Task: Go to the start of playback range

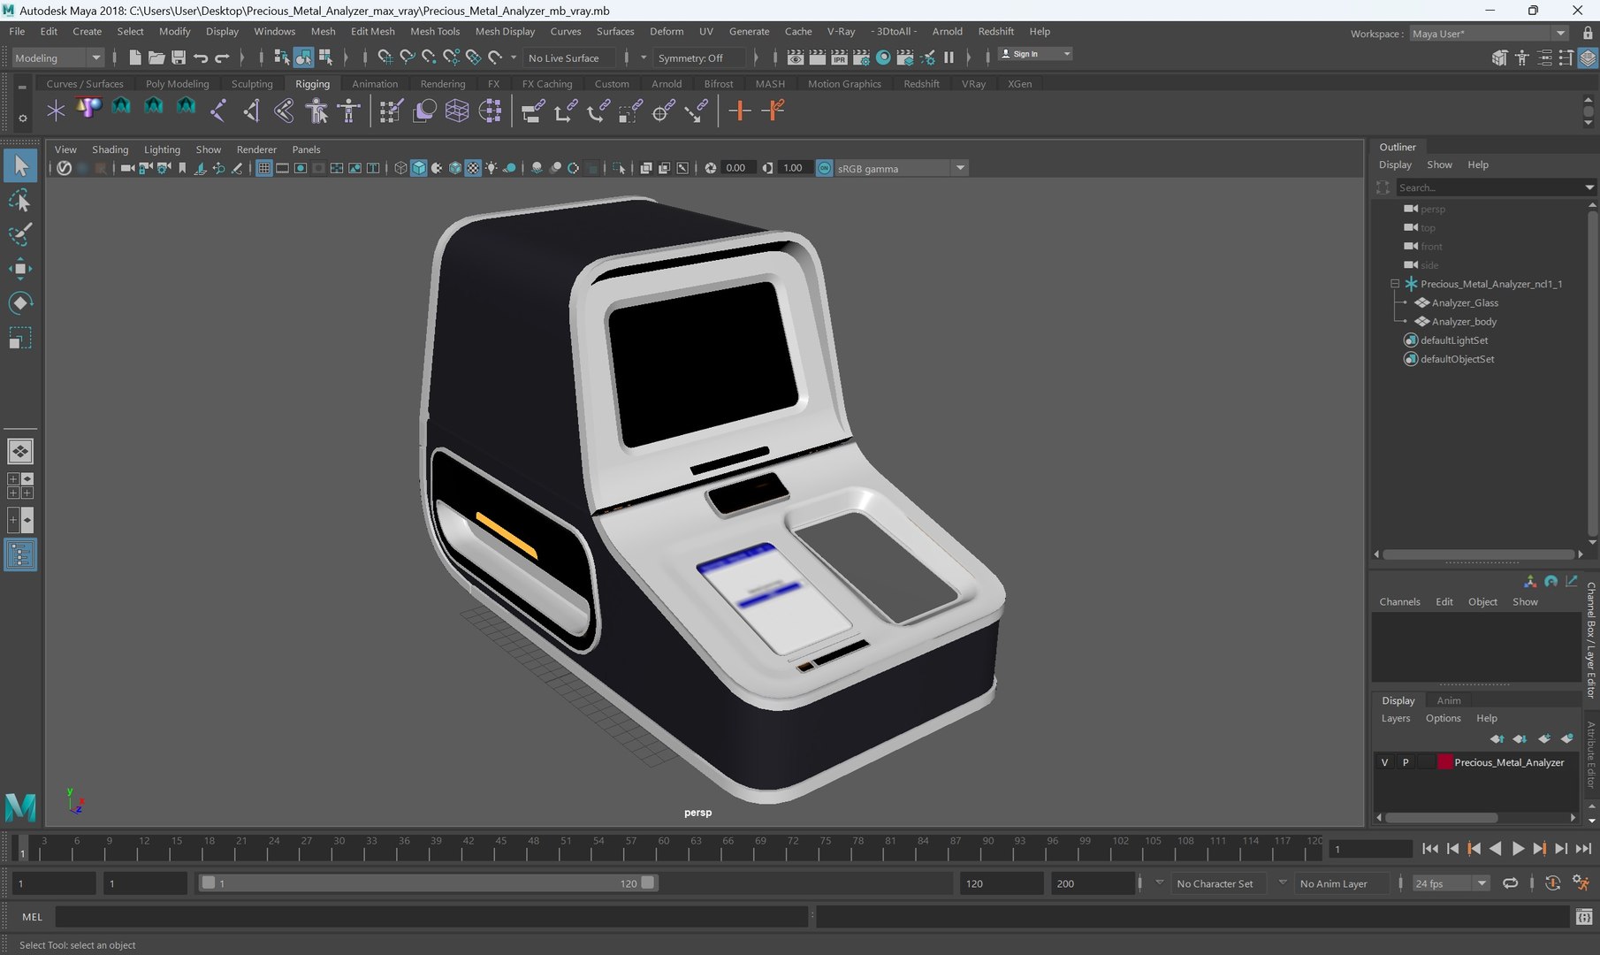Action: pyautogui.click(x=1430, y=848)
